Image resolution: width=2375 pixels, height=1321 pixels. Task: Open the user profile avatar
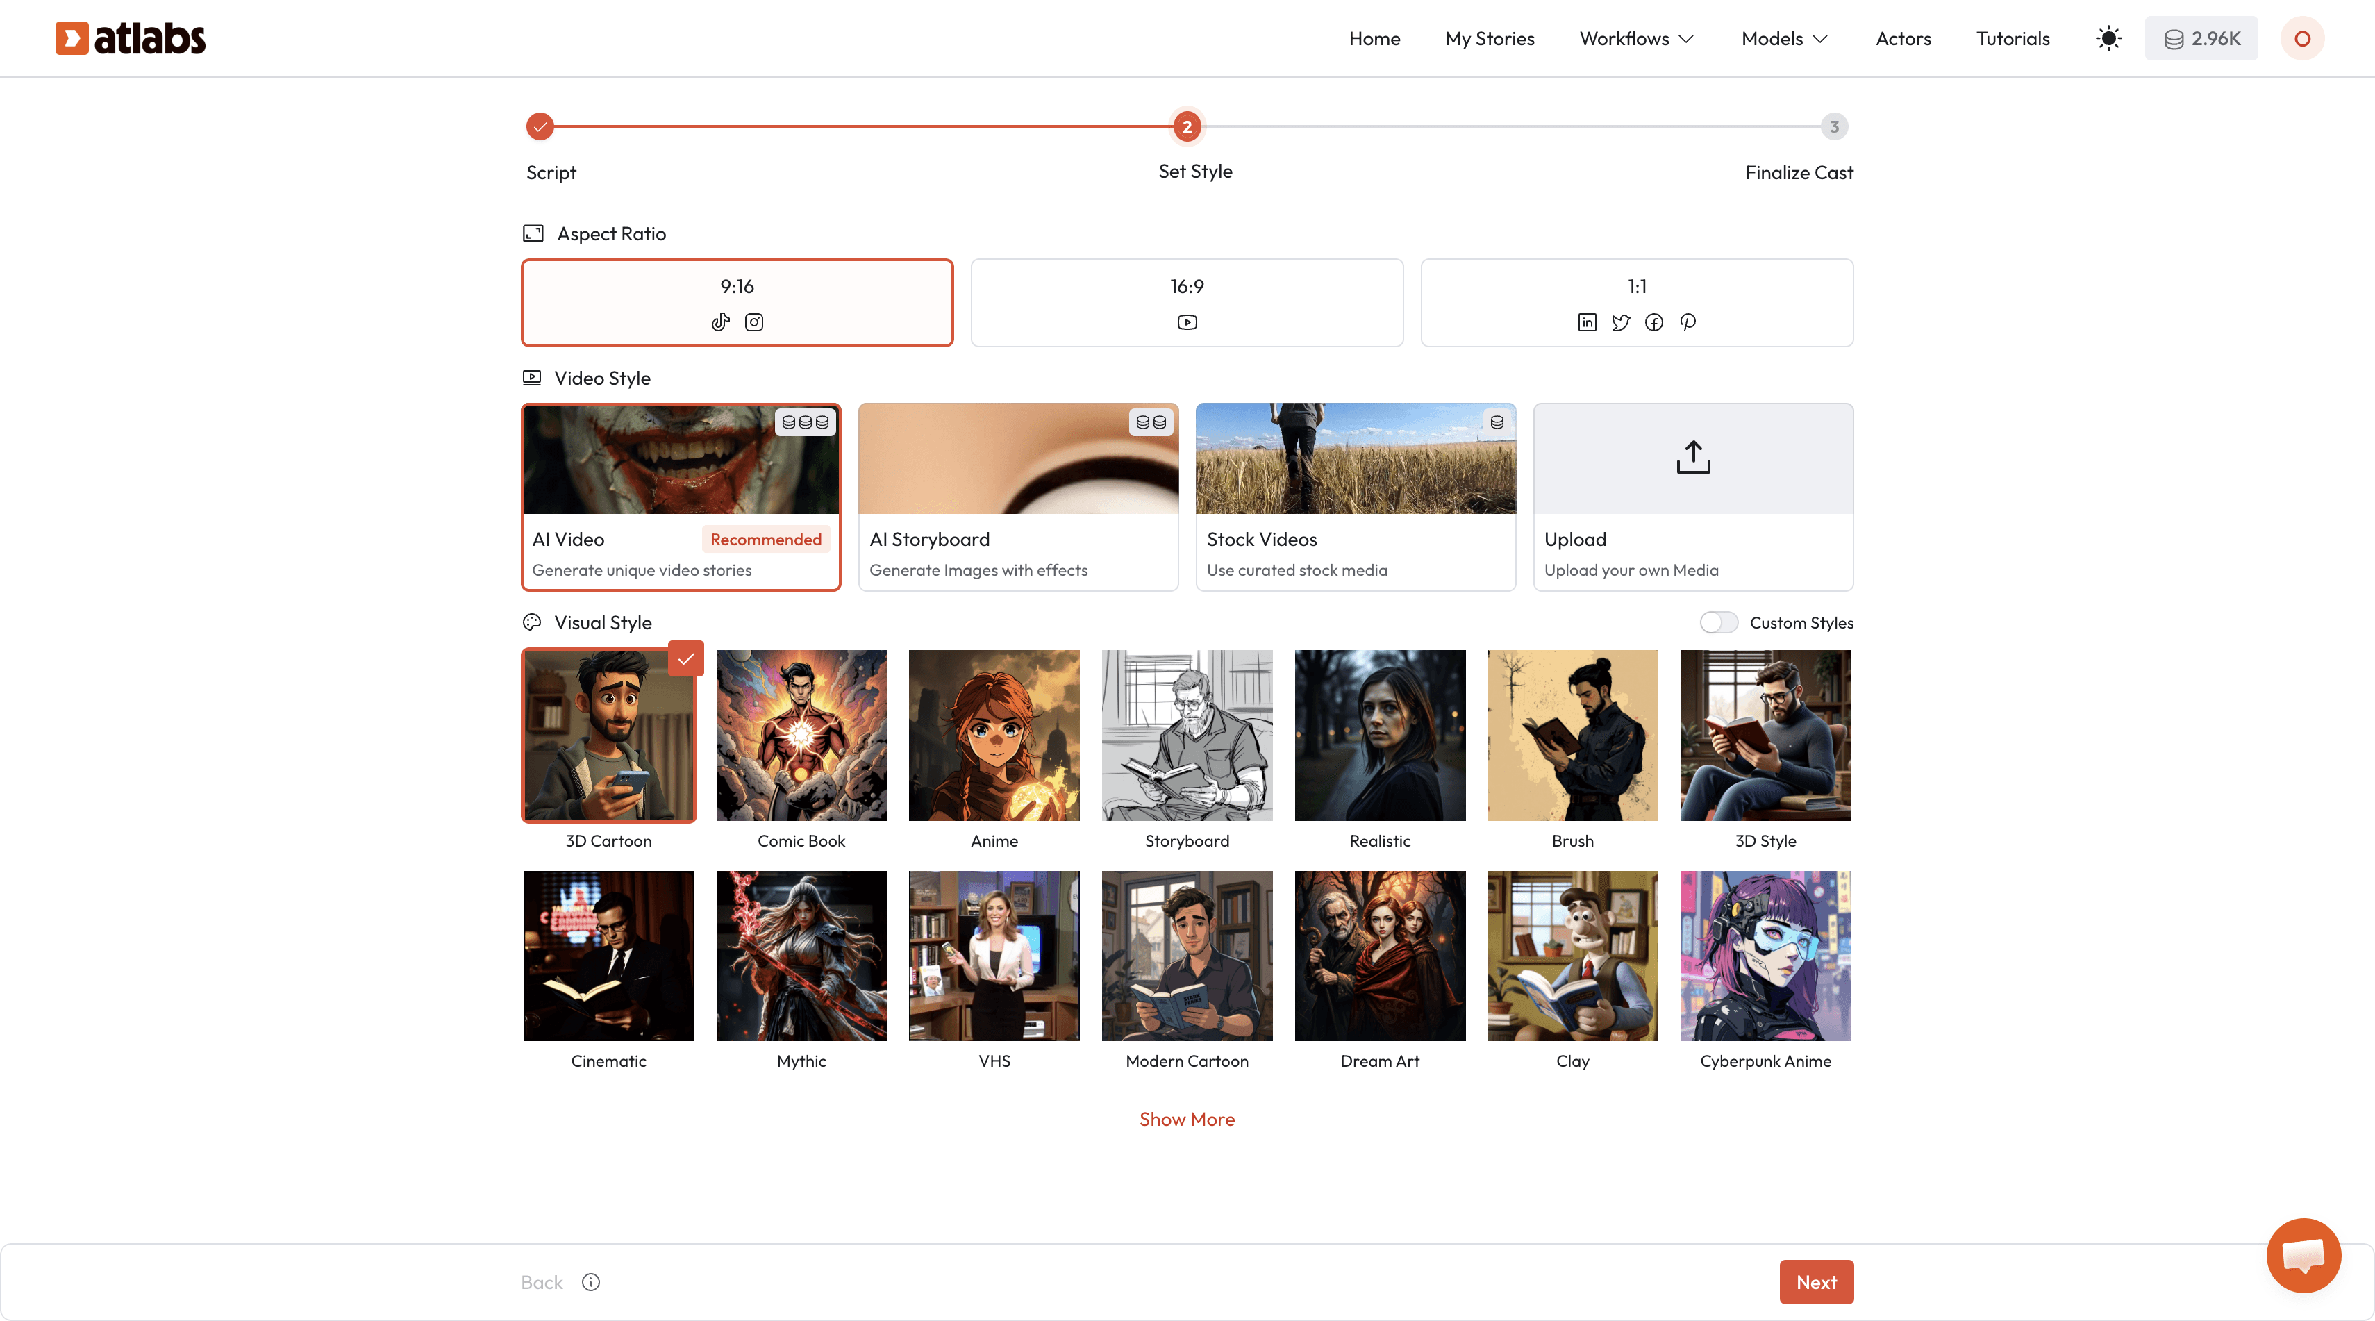(x=2302, y=39)
